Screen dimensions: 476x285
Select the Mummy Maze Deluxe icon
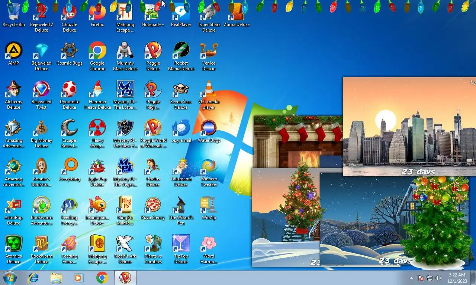tap(125, 56)
